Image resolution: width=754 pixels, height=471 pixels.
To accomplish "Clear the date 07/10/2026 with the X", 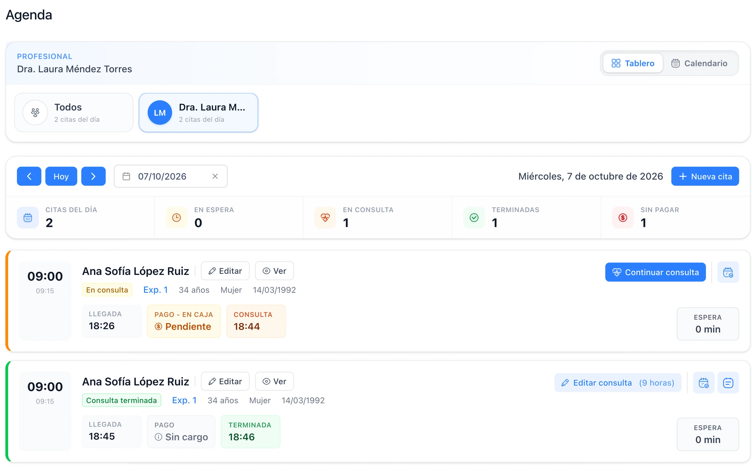I will point(215,176).
